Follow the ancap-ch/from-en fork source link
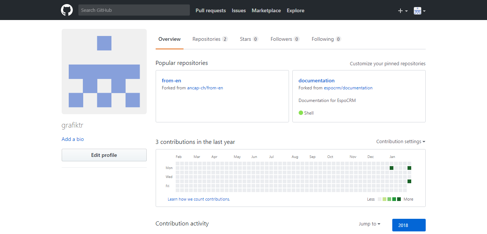 click(205, 88)
